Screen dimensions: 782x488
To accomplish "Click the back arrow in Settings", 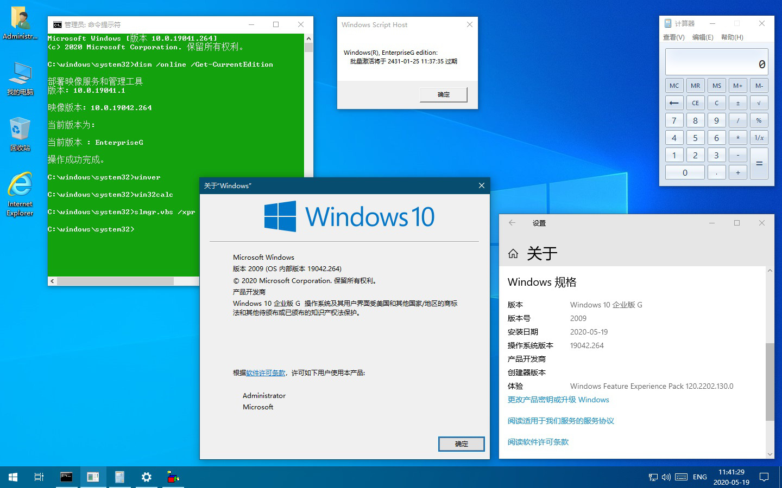I will (512, 223).
